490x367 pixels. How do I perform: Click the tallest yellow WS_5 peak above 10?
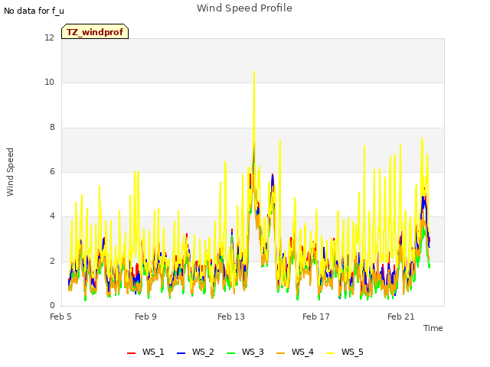pos(254,73)
